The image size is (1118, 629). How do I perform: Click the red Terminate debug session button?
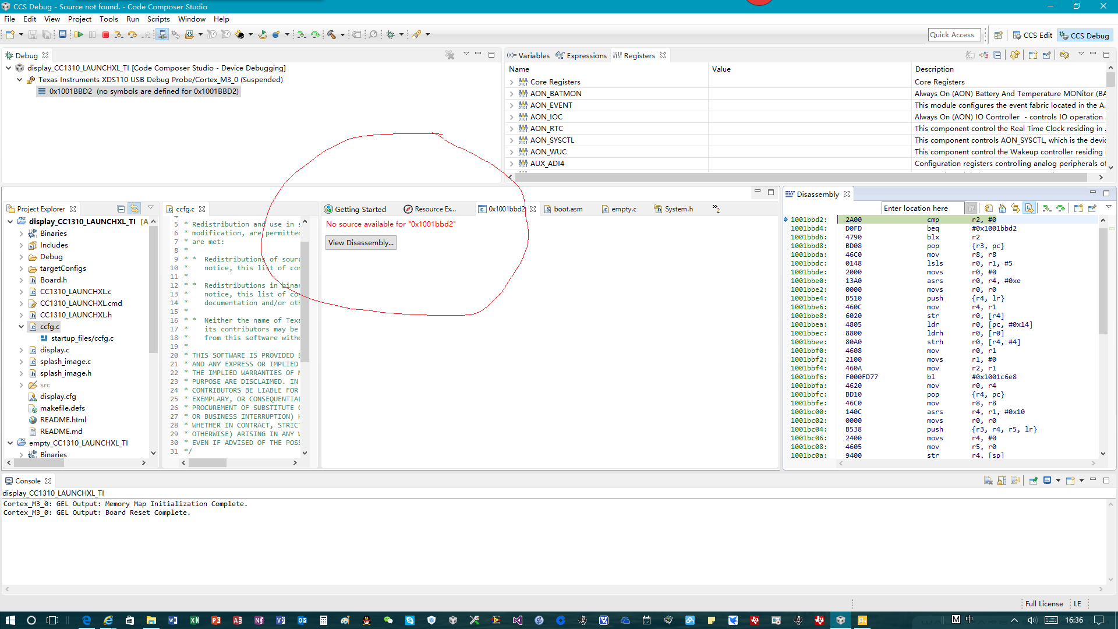click(105, 35)
